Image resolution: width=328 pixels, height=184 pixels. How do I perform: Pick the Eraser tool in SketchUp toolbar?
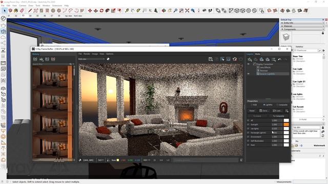(22, 10)
